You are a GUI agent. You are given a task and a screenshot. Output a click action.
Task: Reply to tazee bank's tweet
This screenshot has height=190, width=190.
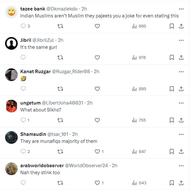click(x=23, y=26)
